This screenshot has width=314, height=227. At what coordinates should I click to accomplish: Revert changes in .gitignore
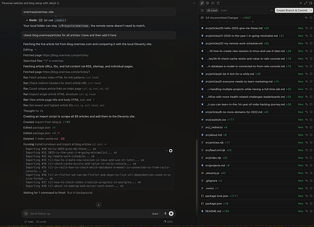pos(307,181)
